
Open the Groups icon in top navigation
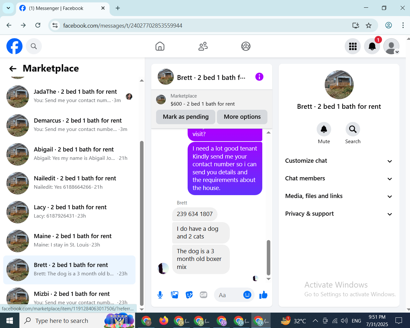(x=246, y=46)
